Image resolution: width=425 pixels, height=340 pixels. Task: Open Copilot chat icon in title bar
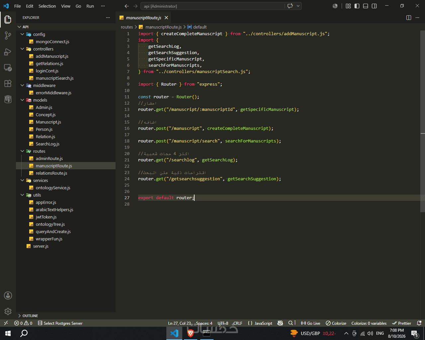coord(290,6)
